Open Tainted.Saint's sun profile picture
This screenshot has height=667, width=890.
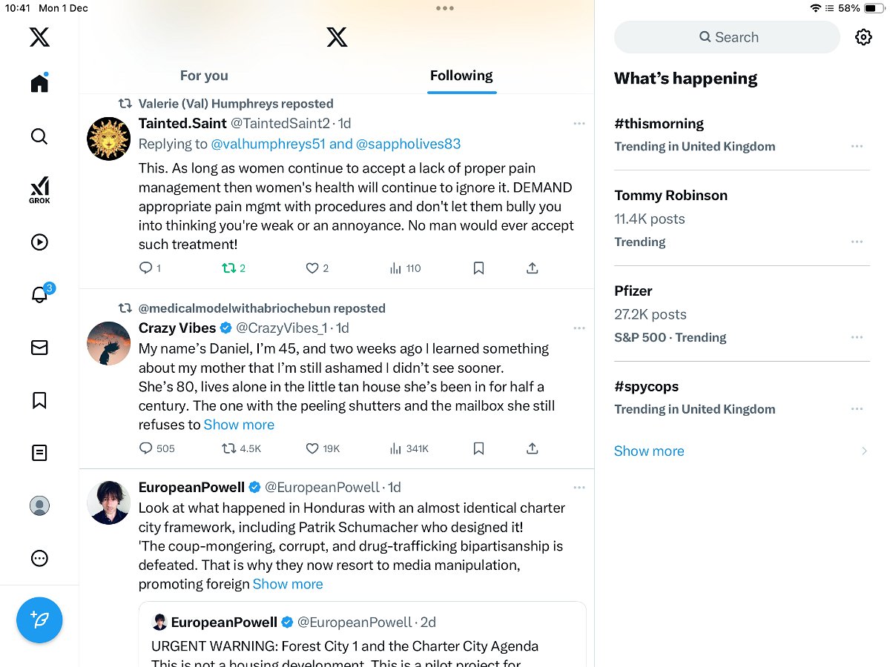pos(109,139)
